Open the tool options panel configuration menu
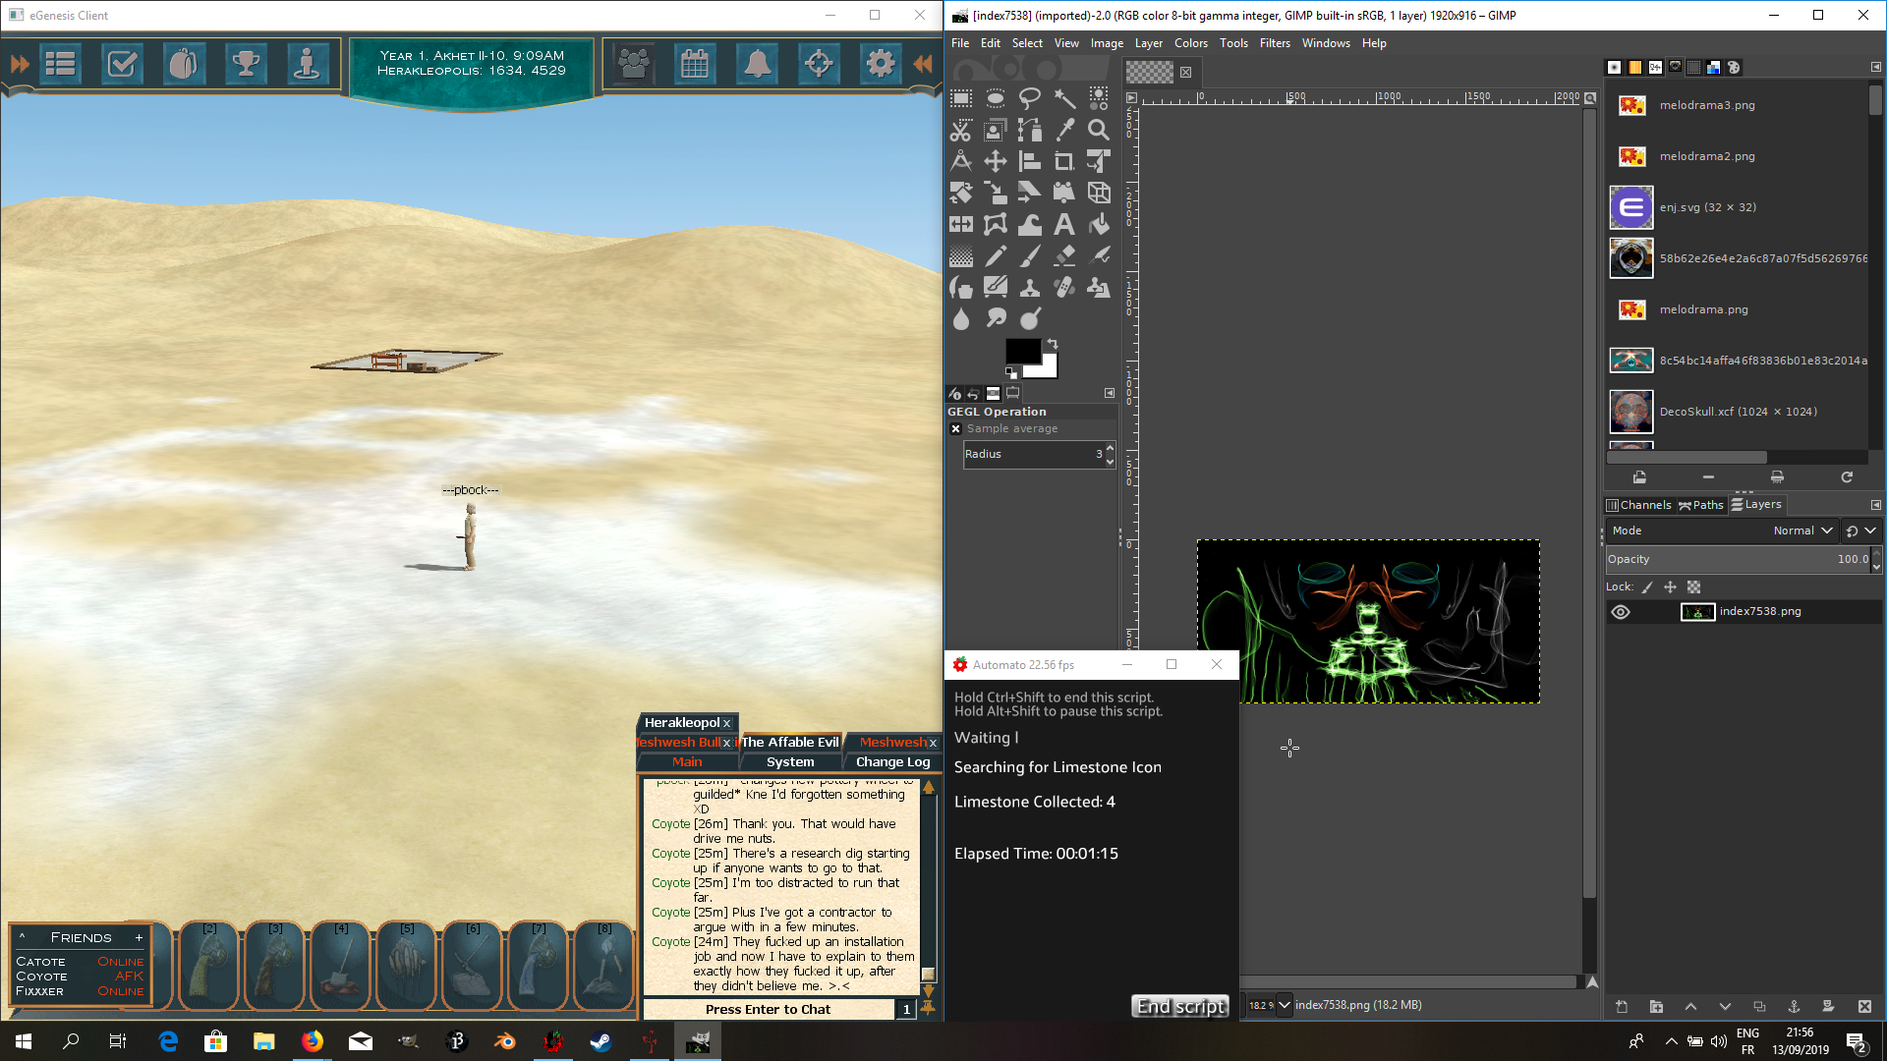Screen dimensions: 1887x1061 (1110, 393)
